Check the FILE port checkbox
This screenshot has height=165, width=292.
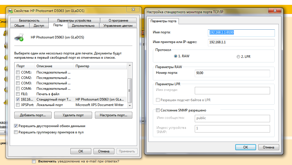point(18,94)
